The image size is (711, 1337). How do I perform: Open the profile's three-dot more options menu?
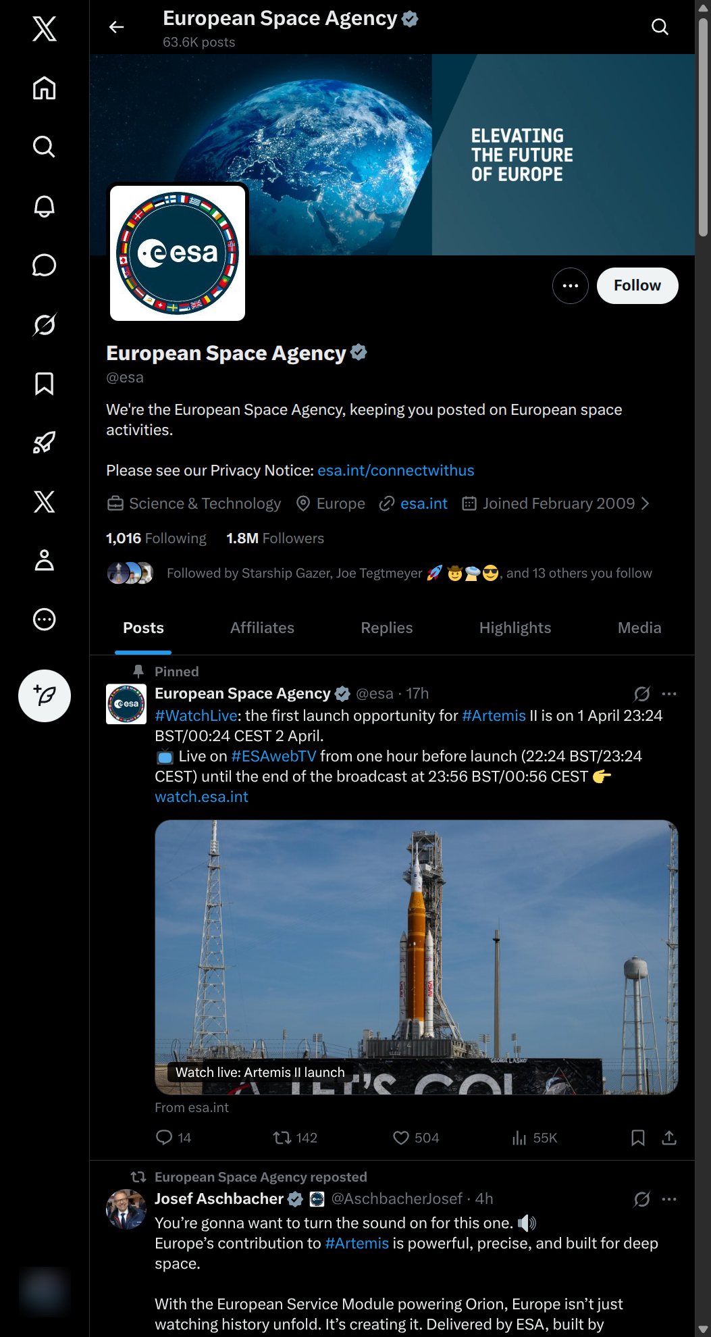coord(571,286)
